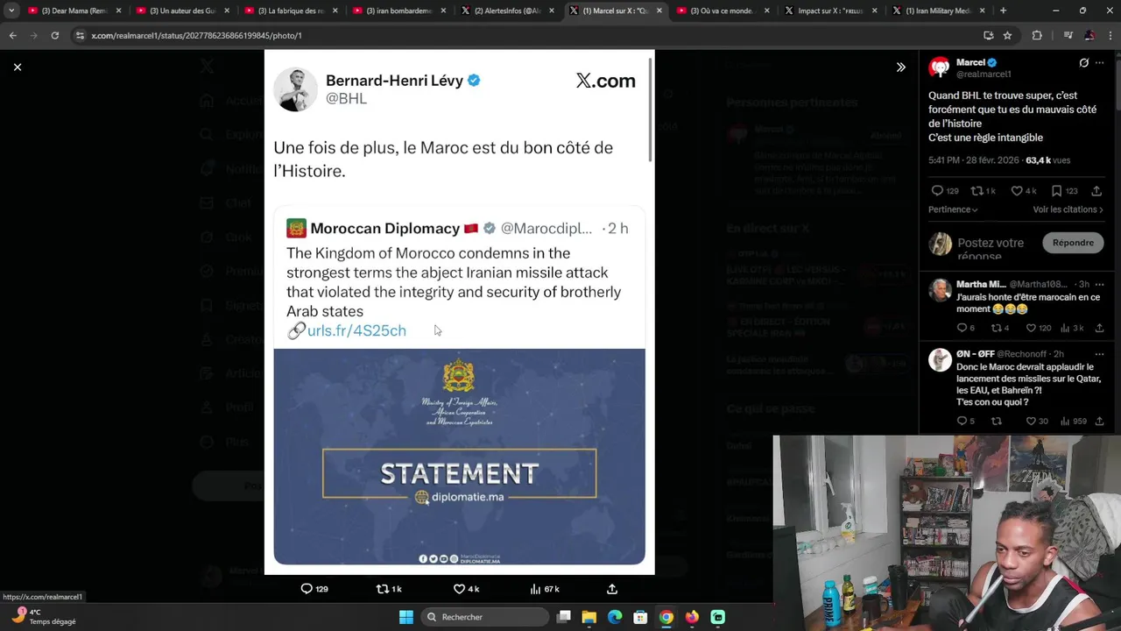Bookmark this page with star icon

(x=1007, y=35)
